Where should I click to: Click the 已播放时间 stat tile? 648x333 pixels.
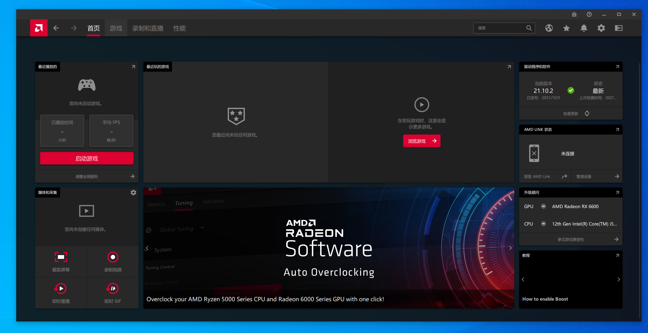click(x=62, y=131)
